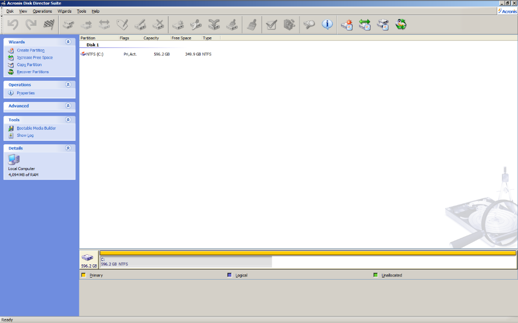Viewport: 518px width, 323px height.
Task: Click the Move partition arrow icon
Action: click(x=87, y=25)
